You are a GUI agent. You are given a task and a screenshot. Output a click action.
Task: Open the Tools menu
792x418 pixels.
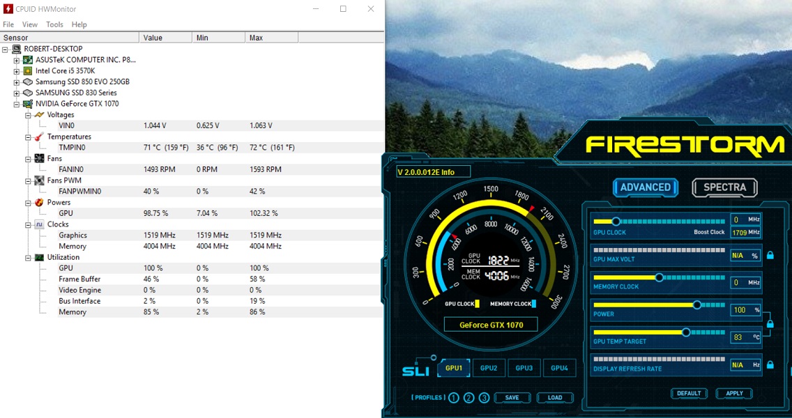[54, 24]
